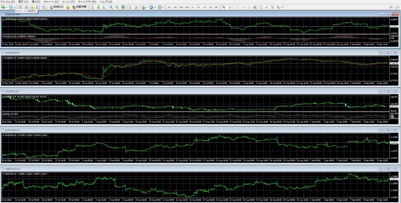The width and height of the screenshot is (401, 203).
Task: Open the search magnifier icon
Action: (x=391, y=7)
